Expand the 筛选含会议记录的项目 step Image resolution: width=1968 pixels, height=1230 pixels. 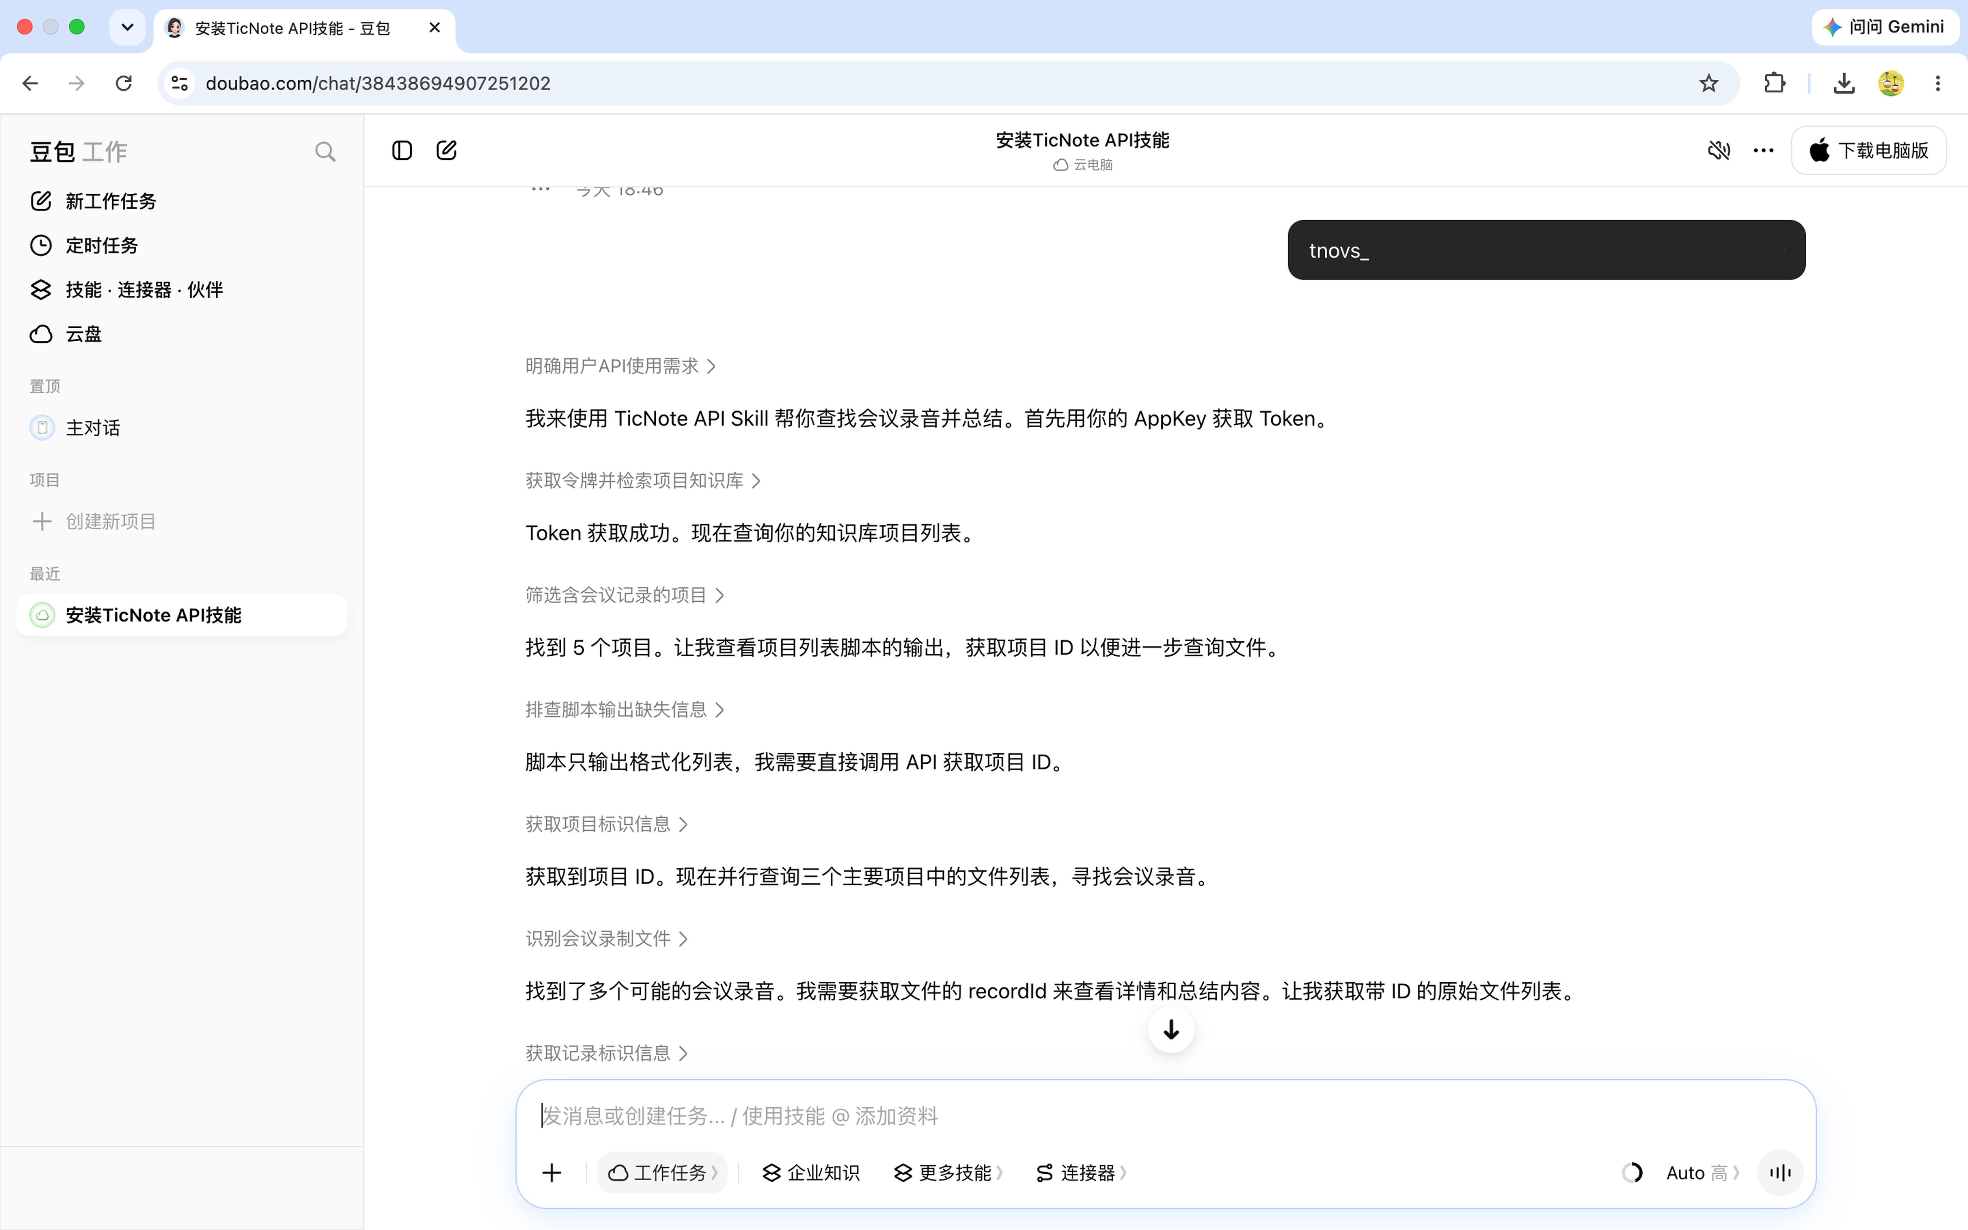pos(624,595)
